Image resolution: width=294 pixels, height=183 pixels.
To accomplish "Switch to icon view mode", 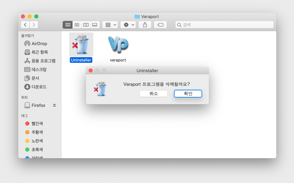I will pos(68,25).
